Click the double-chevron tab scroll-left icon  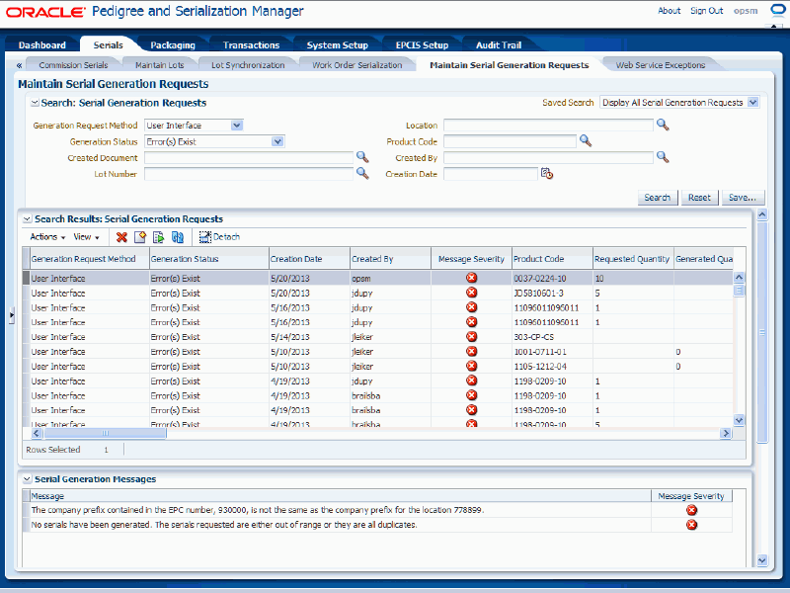[19, 65]
